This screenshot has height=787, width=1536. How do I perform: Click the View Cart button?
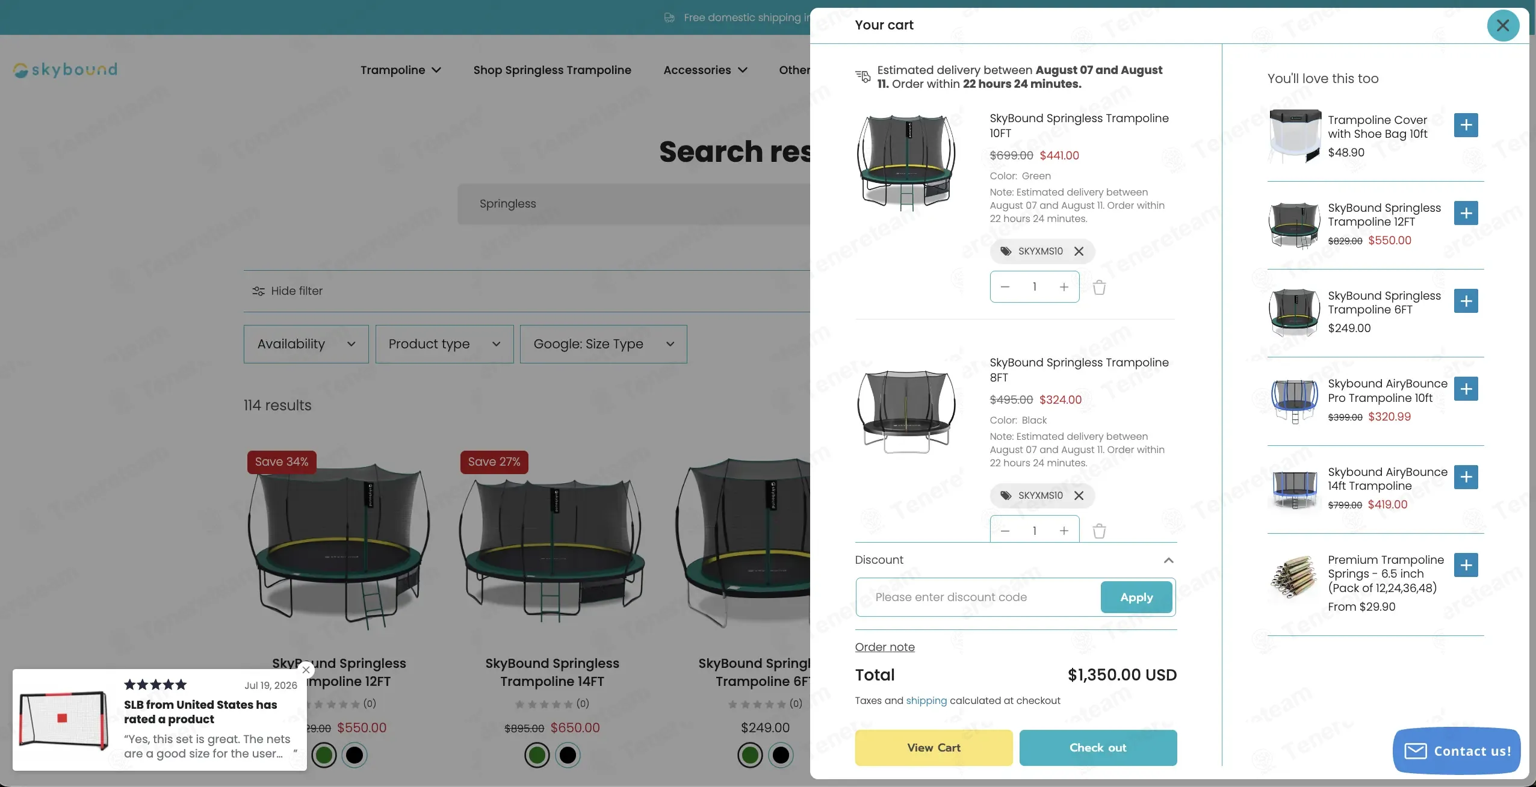(934, 748)
